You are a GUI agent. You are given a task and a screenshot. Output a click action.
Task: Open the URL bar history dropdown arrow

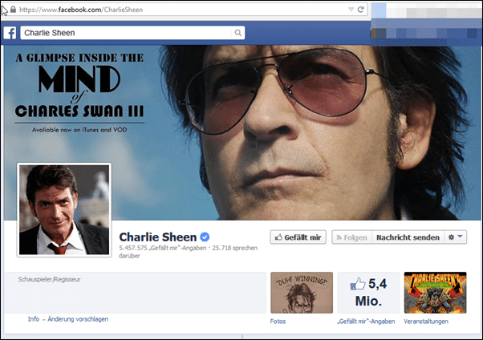pos(351,10)
